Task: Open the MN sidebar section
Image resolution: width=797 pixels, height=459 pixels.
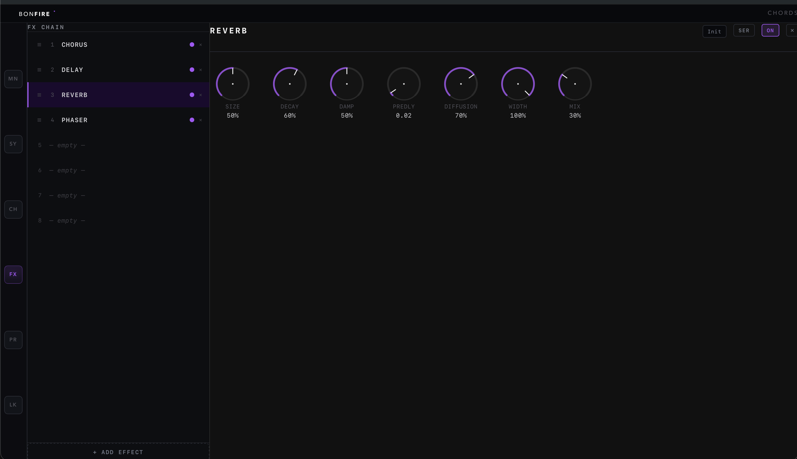Action: [13, 79]
